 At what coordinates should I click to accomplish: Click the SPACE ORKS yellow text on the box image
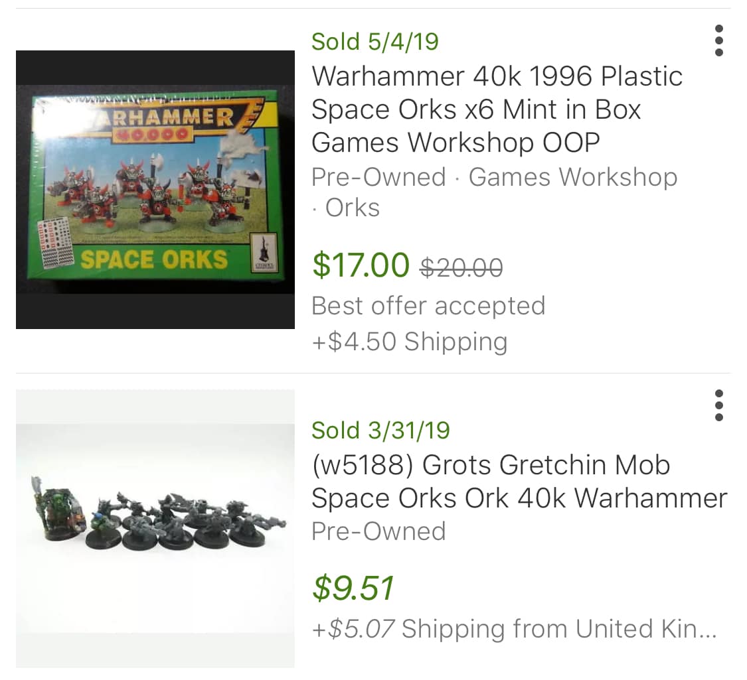pos(153,259)
